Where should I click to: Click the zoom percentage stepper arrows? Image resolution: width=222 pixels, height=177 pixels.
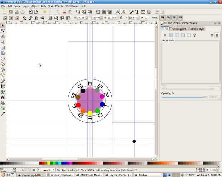(x=217, y=170)
